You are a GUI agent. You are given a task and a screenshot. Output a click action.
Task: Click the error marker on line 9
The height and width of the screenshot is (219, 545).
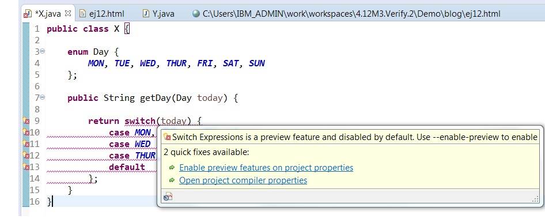pos(26,120)
